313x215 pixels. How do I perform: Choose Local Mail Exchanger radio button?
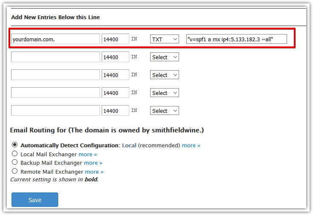tap(15, 154)
